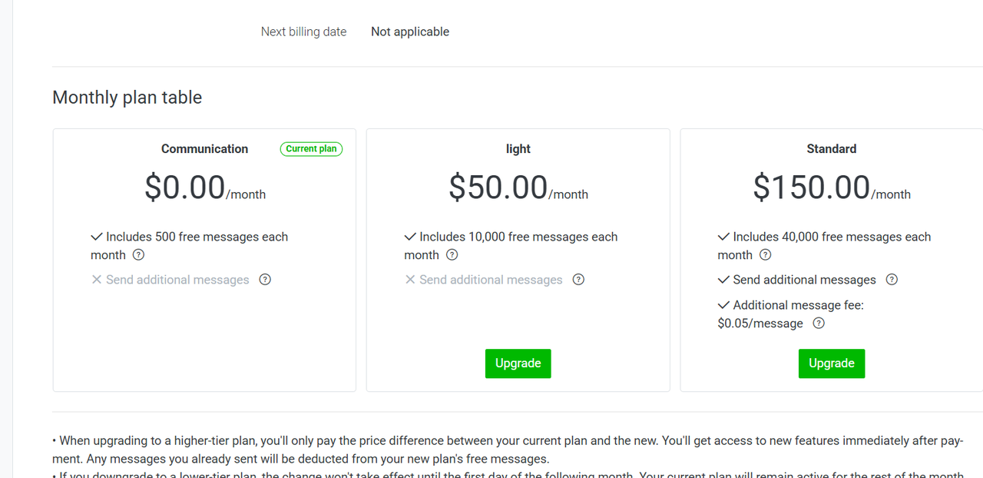983x478 pixels.
Task: Click checkmark next to Additional message fee
Action: point(723,305)
